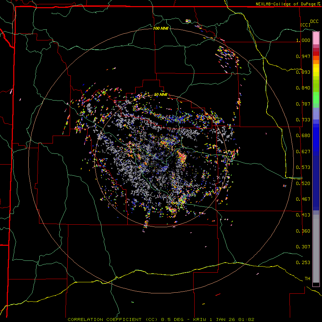This screenshot has width=322, height=322.
Task: Click the CORRELATION COEFFICIENT (CC) caption text
Action: coord(113,319)
